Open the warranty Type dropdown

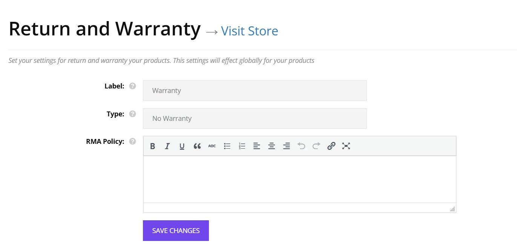tap(255, 119)
